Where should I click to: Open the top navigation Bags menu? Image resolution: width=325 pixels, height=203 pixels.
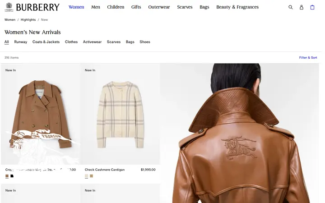204,7
